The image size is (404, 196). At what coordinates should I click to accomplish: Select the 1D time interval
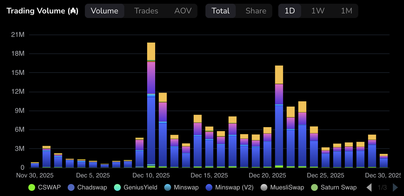(x=290, y=11)
